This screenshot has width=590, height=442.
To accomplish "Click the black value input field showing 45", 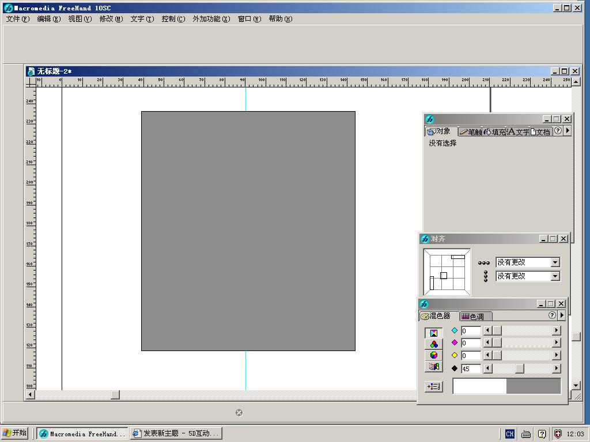I will pos(471,369).
